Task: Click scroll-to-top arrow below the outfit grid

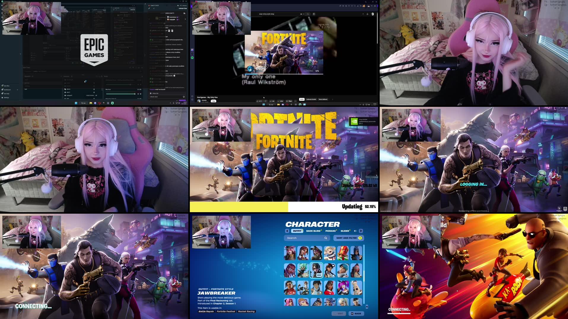Action: tap(367, 307)
